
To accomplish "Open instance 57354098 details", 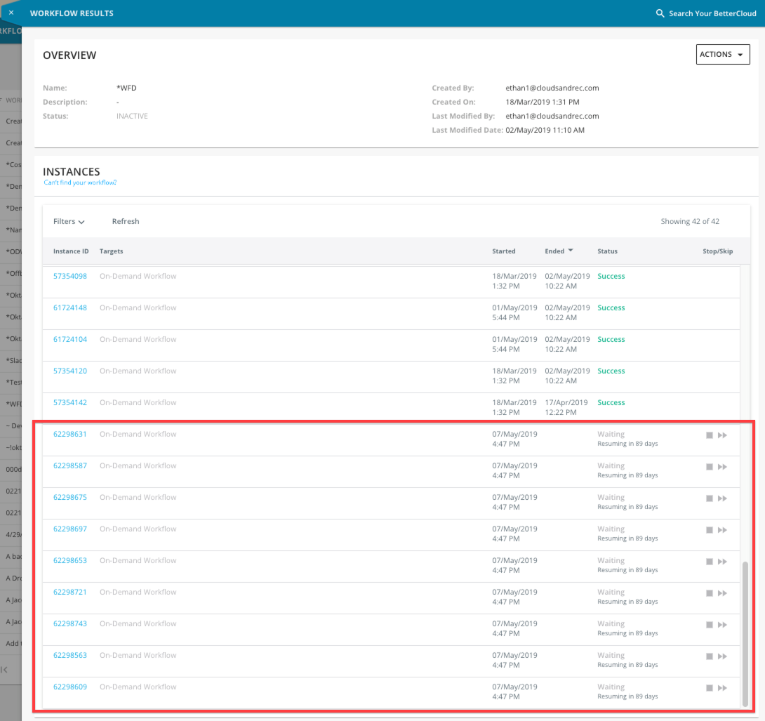I will [70, 276].
